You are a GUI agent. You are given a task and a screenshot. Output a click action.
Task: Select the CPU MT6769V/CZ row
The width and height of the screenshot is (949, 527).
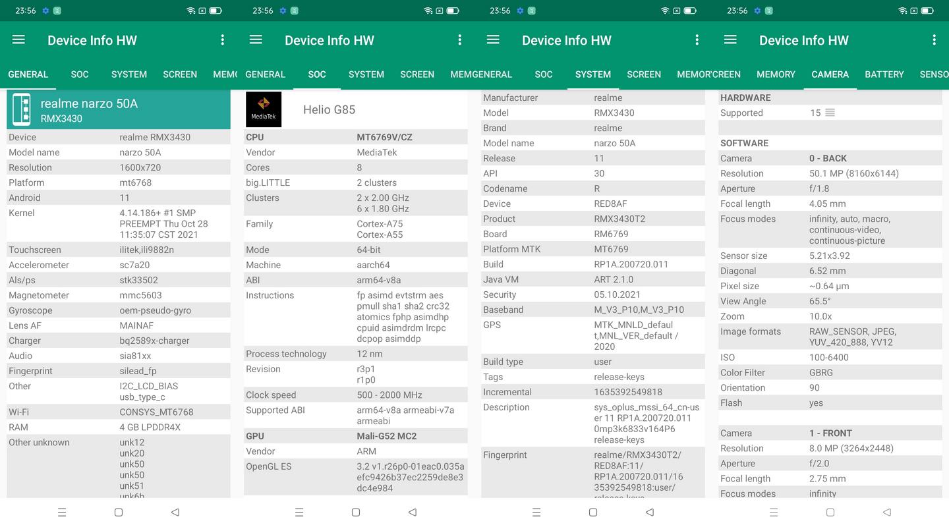tap(356, 137)
